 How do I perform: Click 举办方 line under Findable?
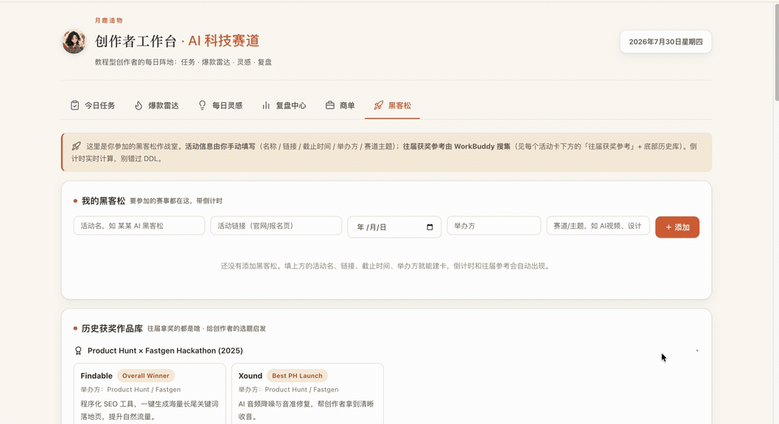pos(131,390)
